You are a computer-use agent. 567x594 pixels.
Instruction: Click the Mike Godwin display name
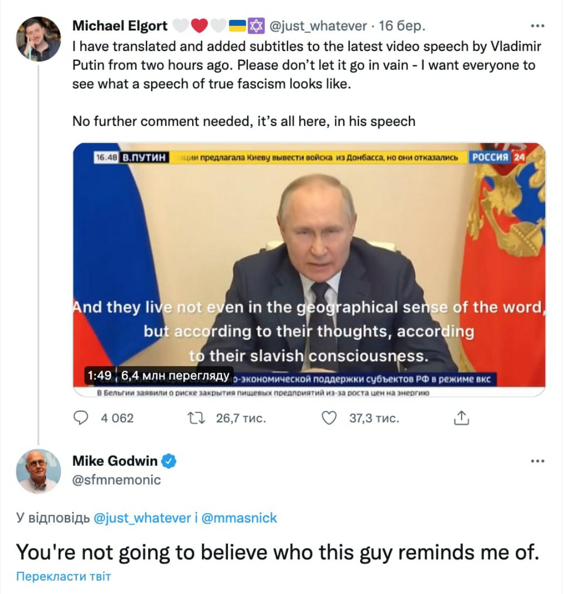[114, 461]
